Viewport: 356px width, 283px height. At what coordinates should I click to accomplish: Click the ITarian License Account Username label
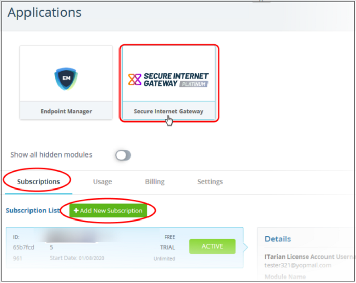pos(310,257)
